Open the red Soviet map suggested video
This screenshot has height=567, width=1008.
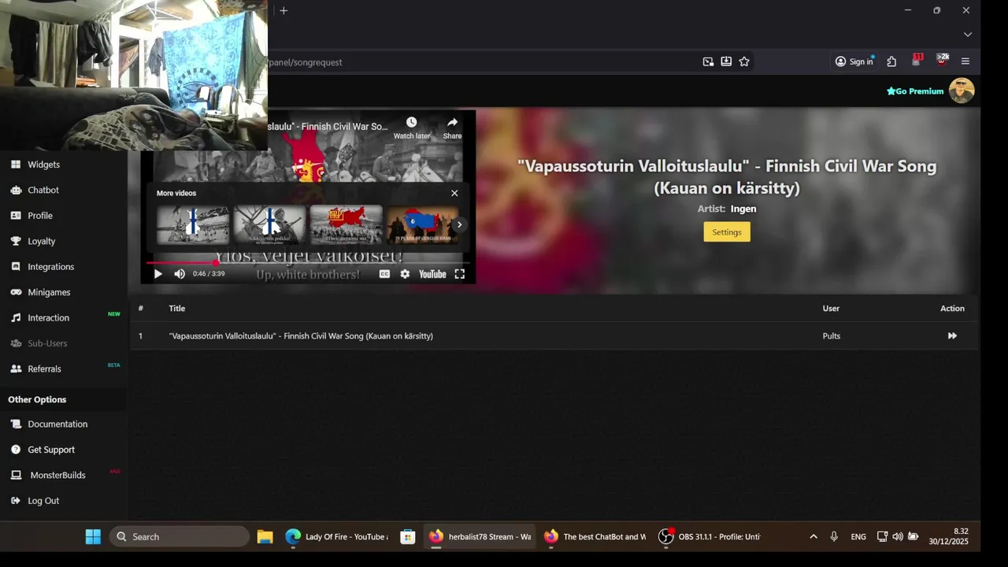click(x=346, y=224)
